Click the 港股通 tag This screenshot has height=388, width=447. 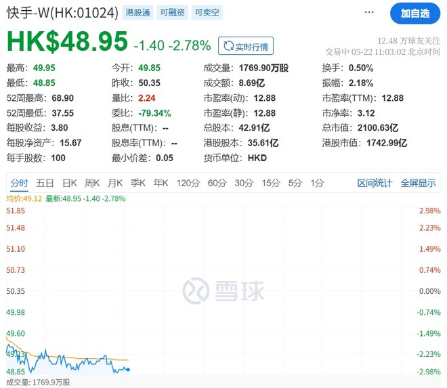click(137, 13)
